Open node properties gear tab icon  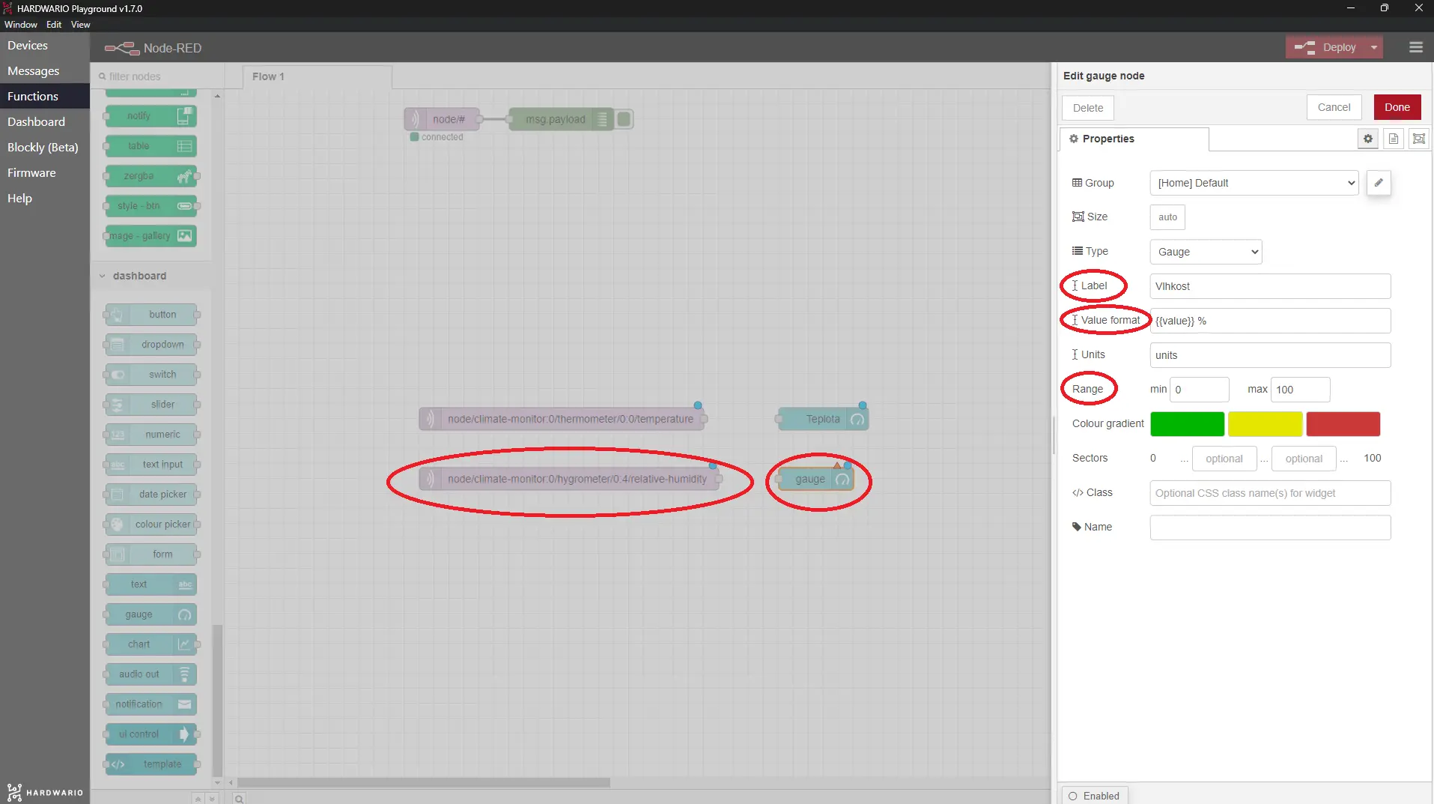point(1368,139)
